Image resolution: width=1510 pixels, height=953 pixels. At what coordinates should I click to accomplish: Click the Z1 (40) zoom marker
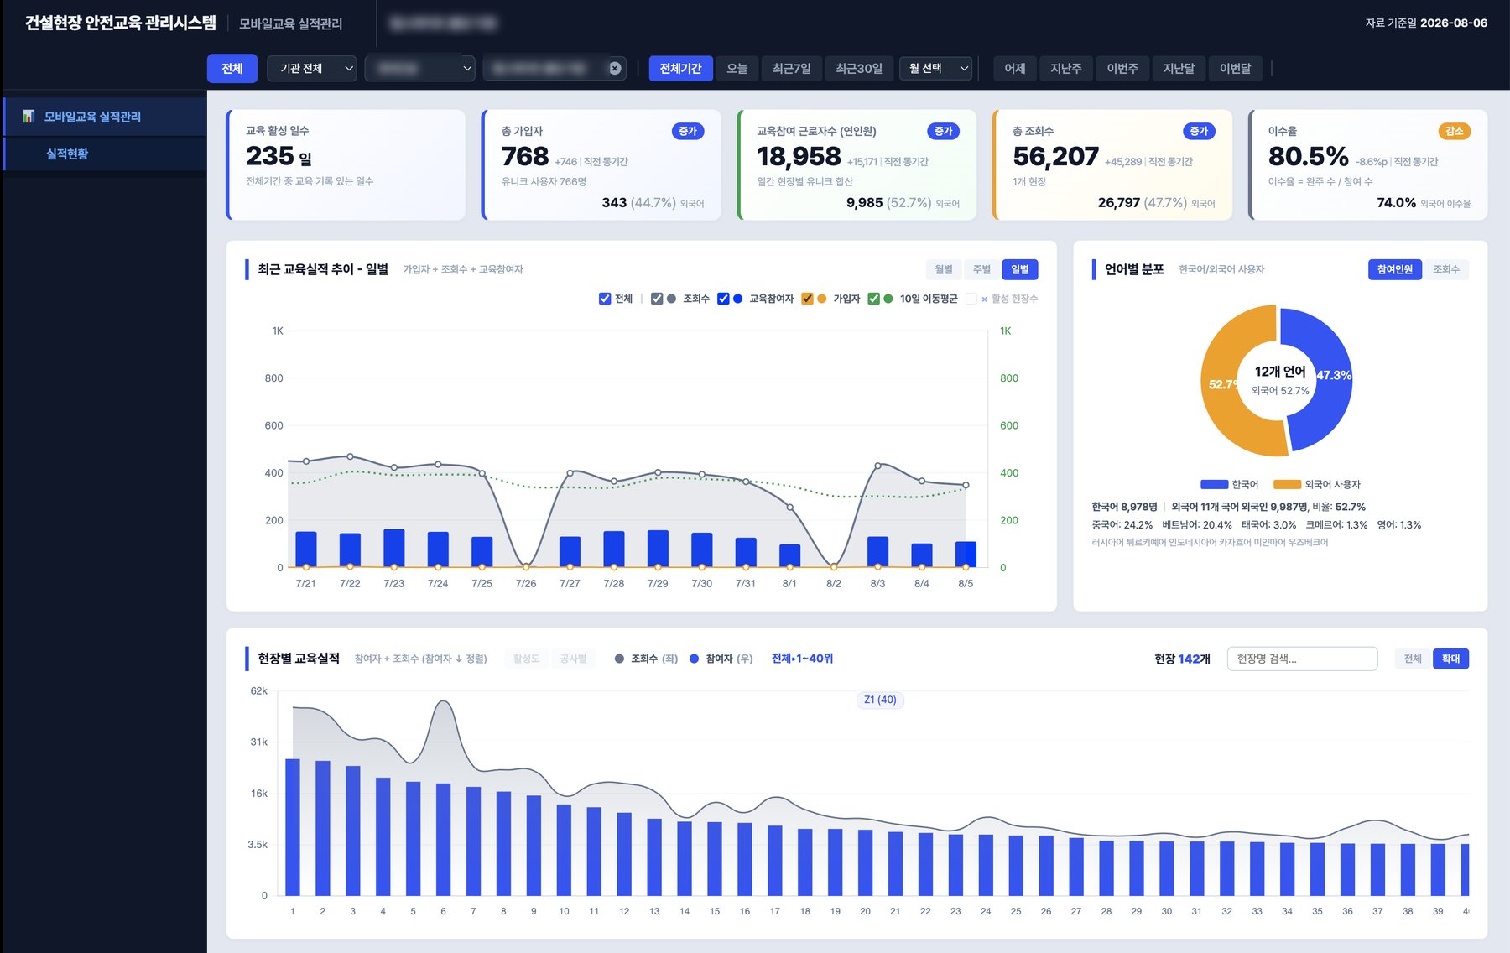(880, 700)
